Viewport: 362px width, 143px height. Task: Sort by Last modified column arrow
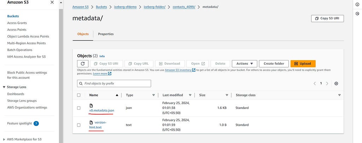[190, 95]
